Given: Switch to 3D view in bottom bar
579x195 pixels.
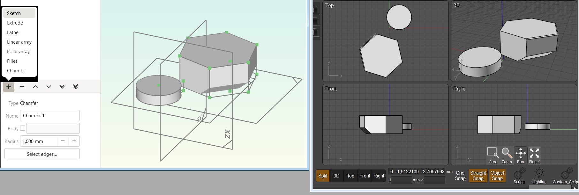Looking at the screenshot, I should point(336,176).
